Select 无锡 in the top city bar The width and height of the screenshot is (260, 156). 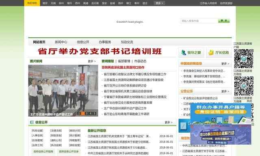click(53, 3)
